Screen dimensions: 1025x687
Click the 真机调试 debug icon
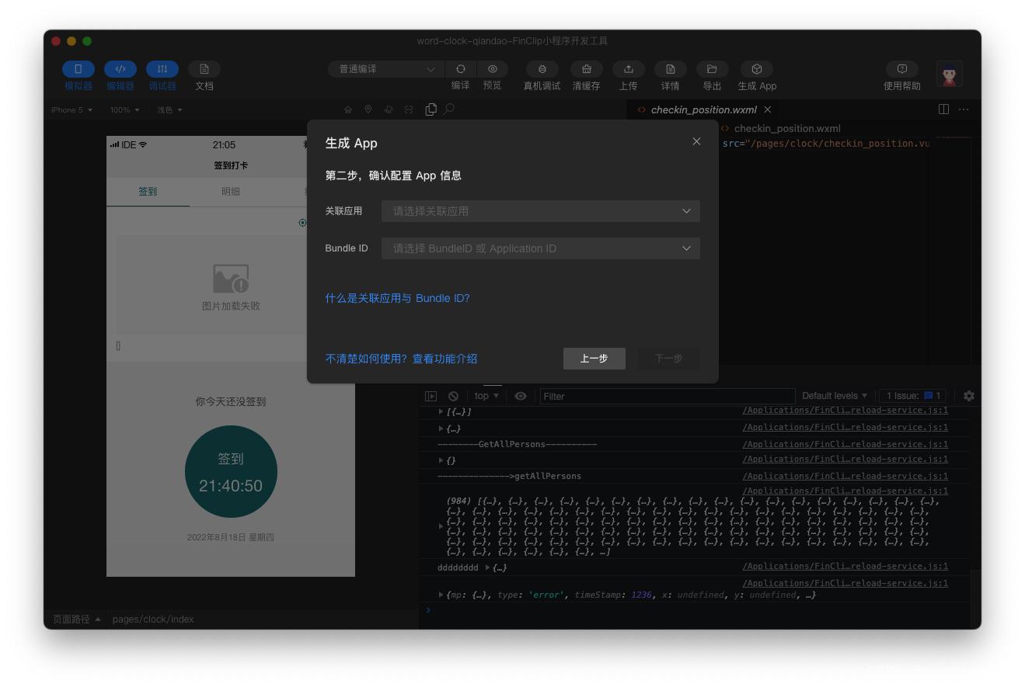click(542, 69)
